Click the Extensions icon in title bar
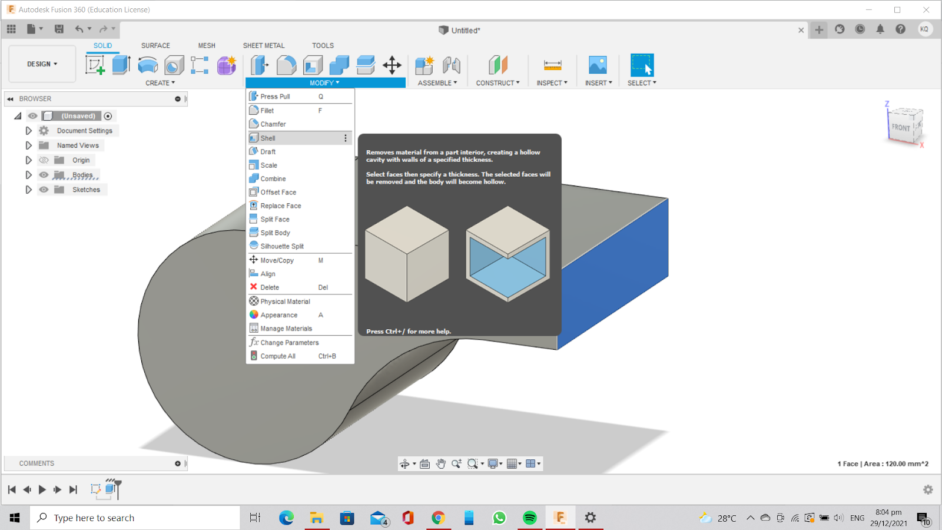The width and height of the screenshot is (942, 530). (840, 29)
